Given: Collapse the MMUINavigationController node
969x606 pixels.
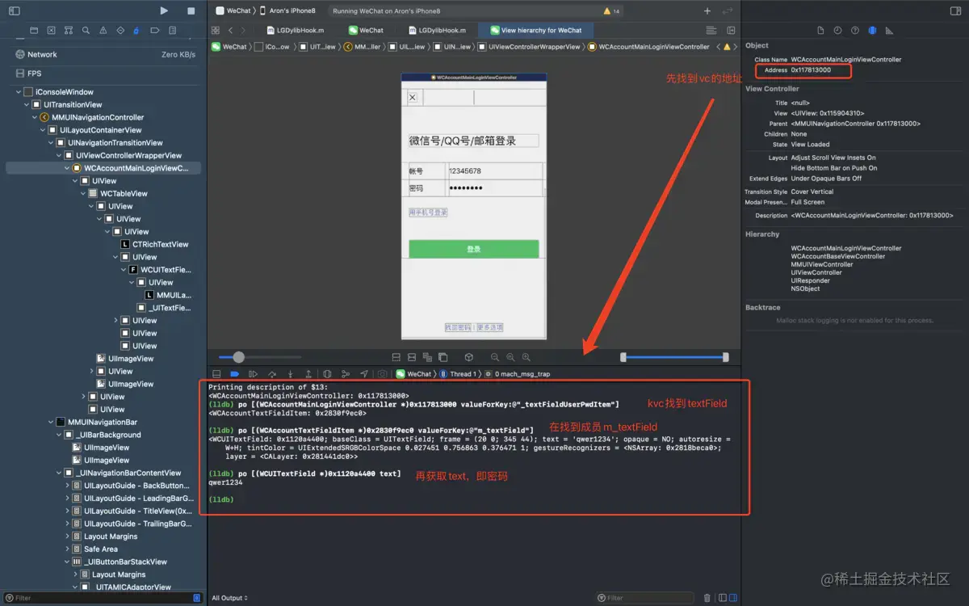Looking at the screenshot, I should pyautogui.click(x=35, y=117).
